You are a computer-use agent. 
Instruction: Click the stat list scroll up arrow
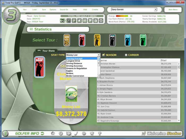tap(179, 64)
